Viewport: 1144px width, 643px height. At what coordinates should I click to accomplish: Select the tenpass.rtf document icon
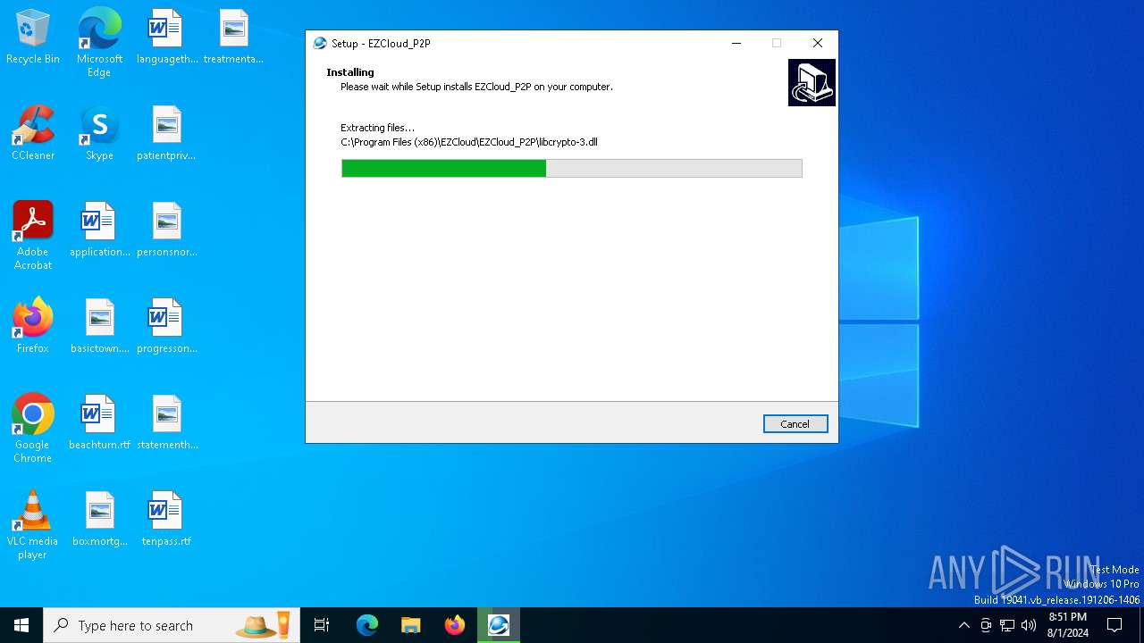click(x=167, y=520)
